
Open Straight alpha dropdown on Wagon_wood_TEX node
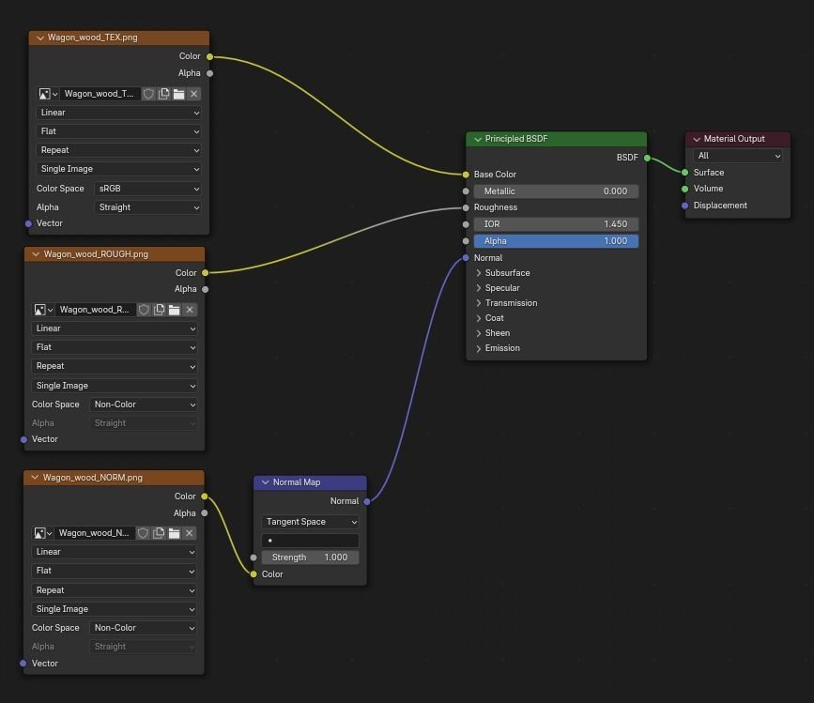pyautogui.click(x=148, y=207)
